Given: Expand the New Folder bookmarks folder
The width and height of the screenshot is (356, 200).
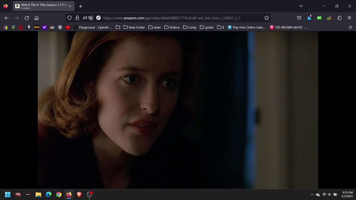Looking at the screenshot, I should (x=134, y=27).
